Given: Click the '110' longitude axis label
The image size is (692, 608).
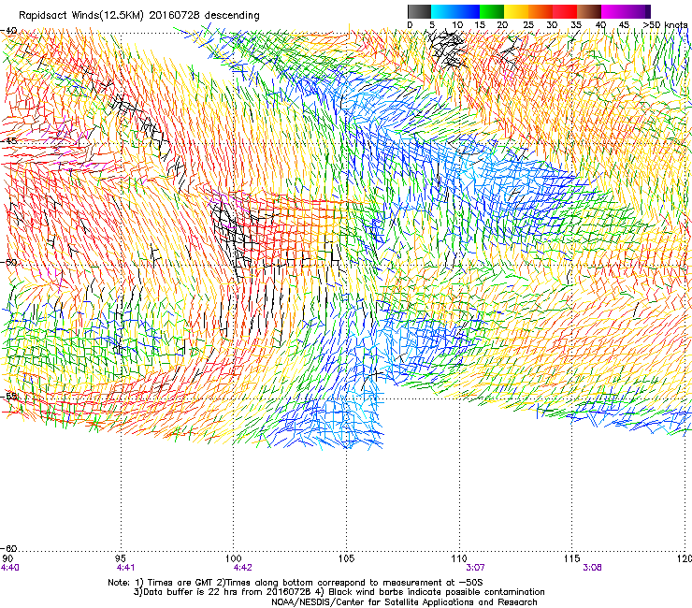Looking at the screenshot, I should coord(459,559).
